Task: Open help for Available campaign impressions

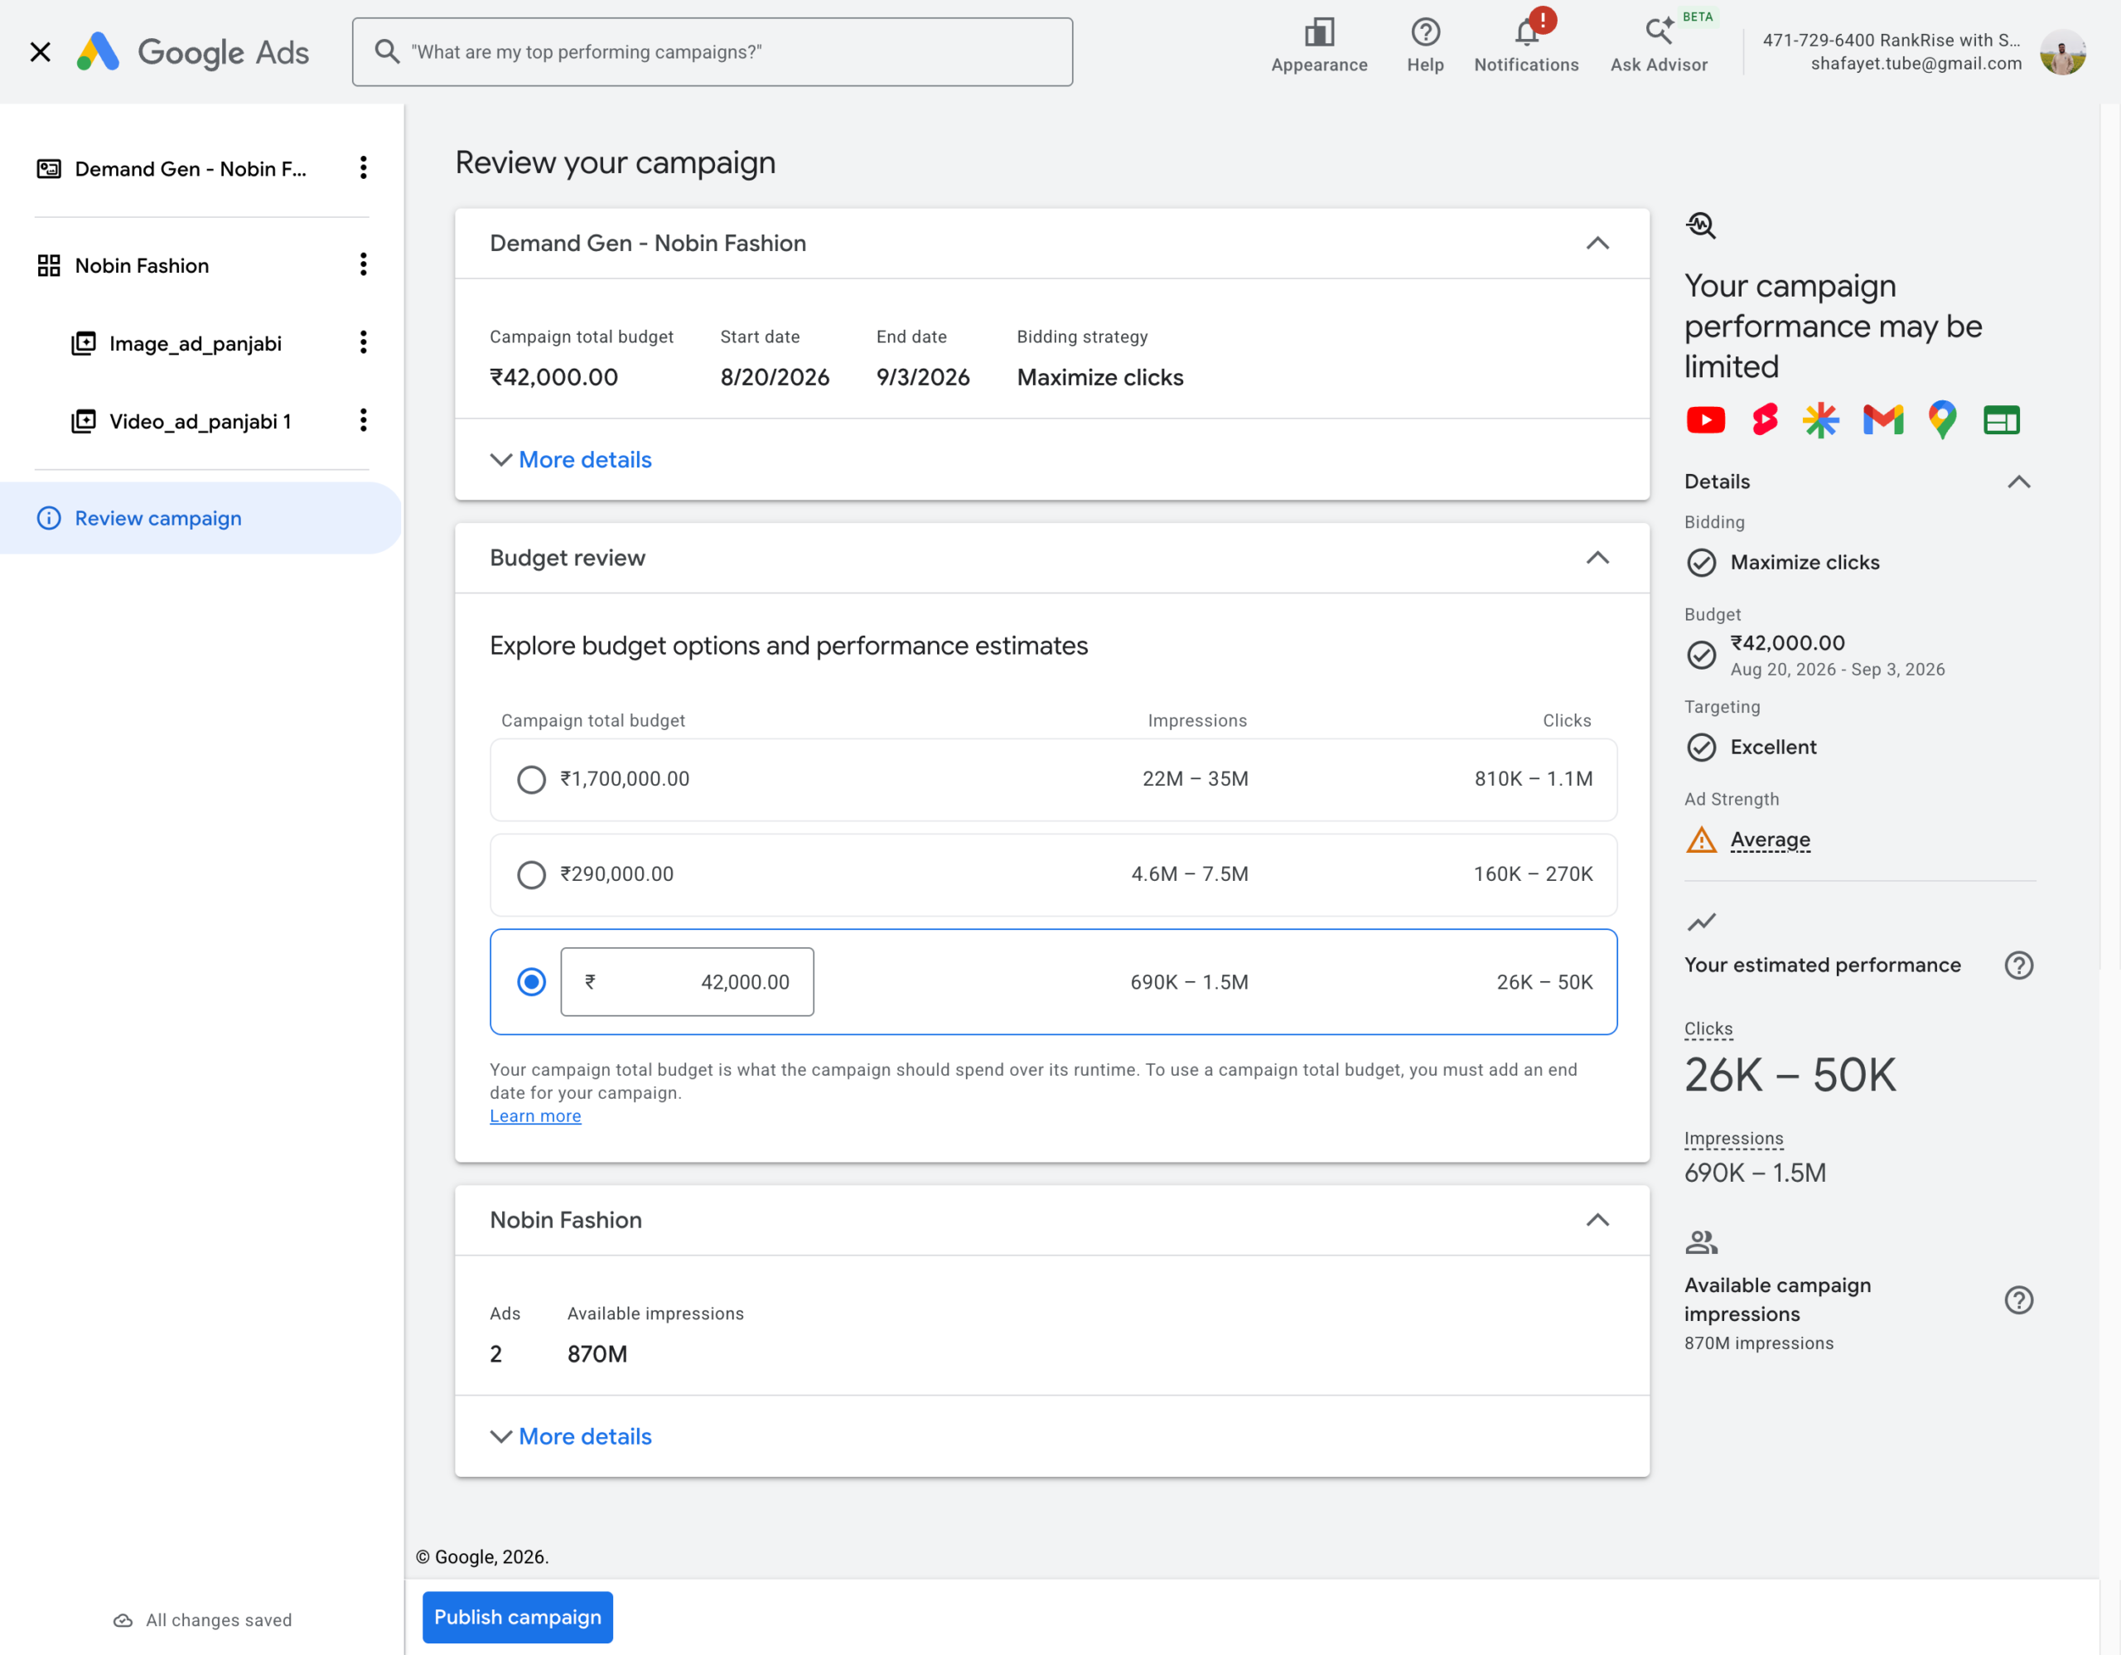Action: 2019,1300
